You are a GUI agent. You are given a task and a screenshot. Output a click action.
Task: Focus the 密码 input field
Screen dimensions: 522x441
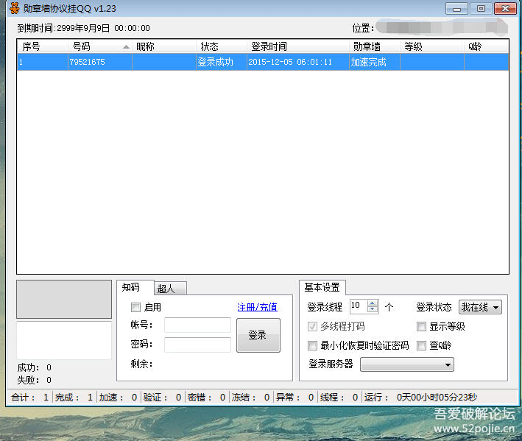[197, 345]
